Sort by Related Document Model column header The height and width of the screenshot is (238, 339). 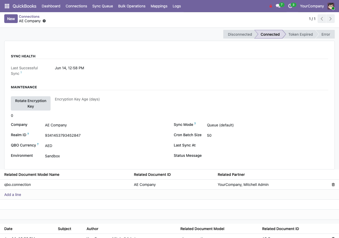pos(202,229)
